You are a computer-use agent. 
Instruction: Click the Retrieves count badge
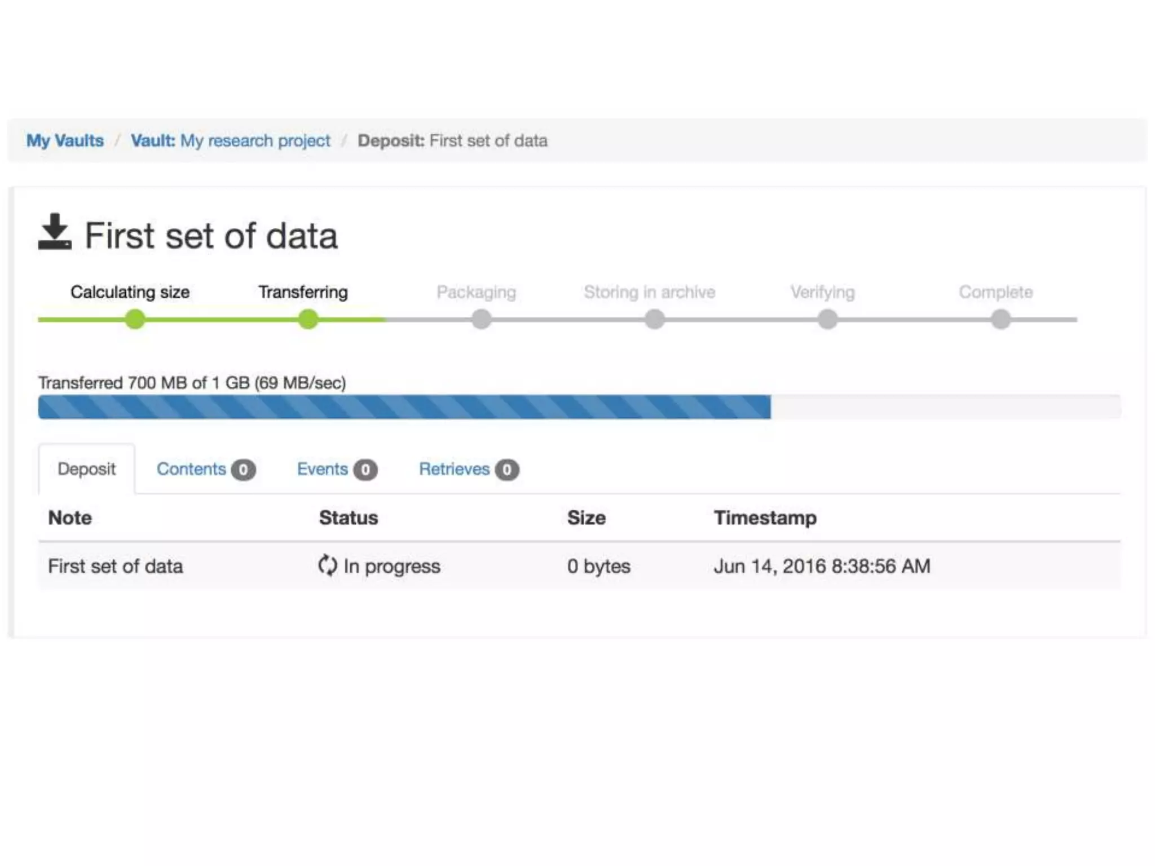pyautogui.click(x=506, y=470)
